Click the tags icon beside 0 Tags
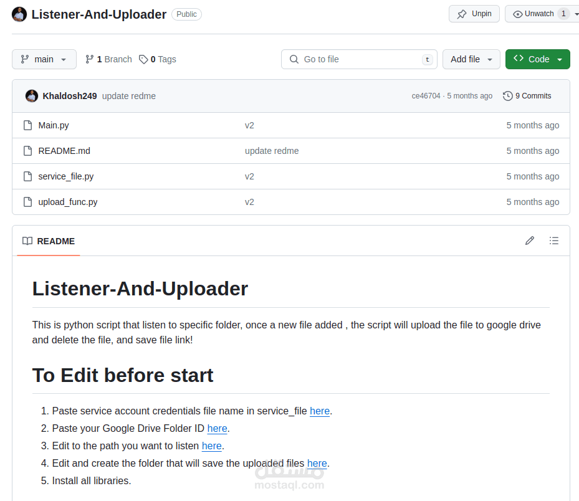 143,59
